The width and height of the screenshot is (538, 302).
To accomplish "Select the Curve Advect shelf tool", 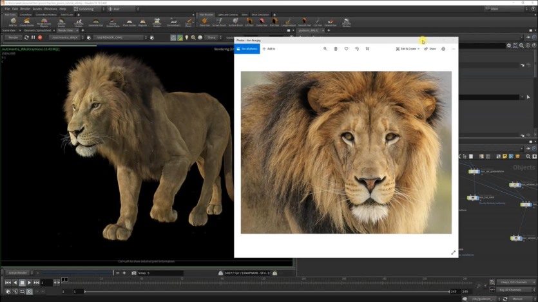I will [173, 23].
